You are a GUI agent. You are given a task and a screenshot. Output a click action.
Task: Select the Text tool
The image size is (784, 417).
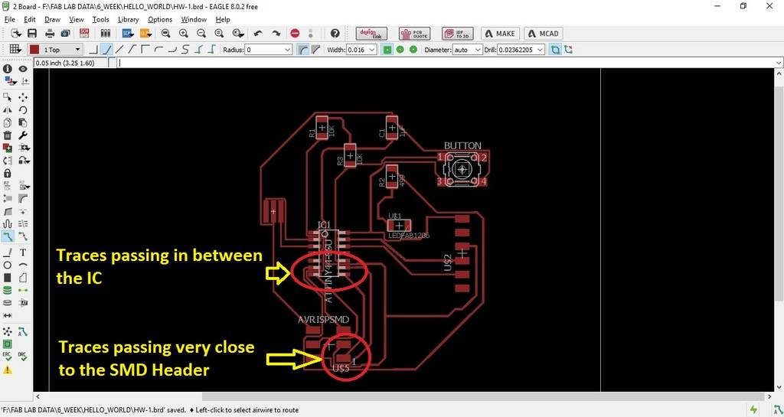pos(23,252)
